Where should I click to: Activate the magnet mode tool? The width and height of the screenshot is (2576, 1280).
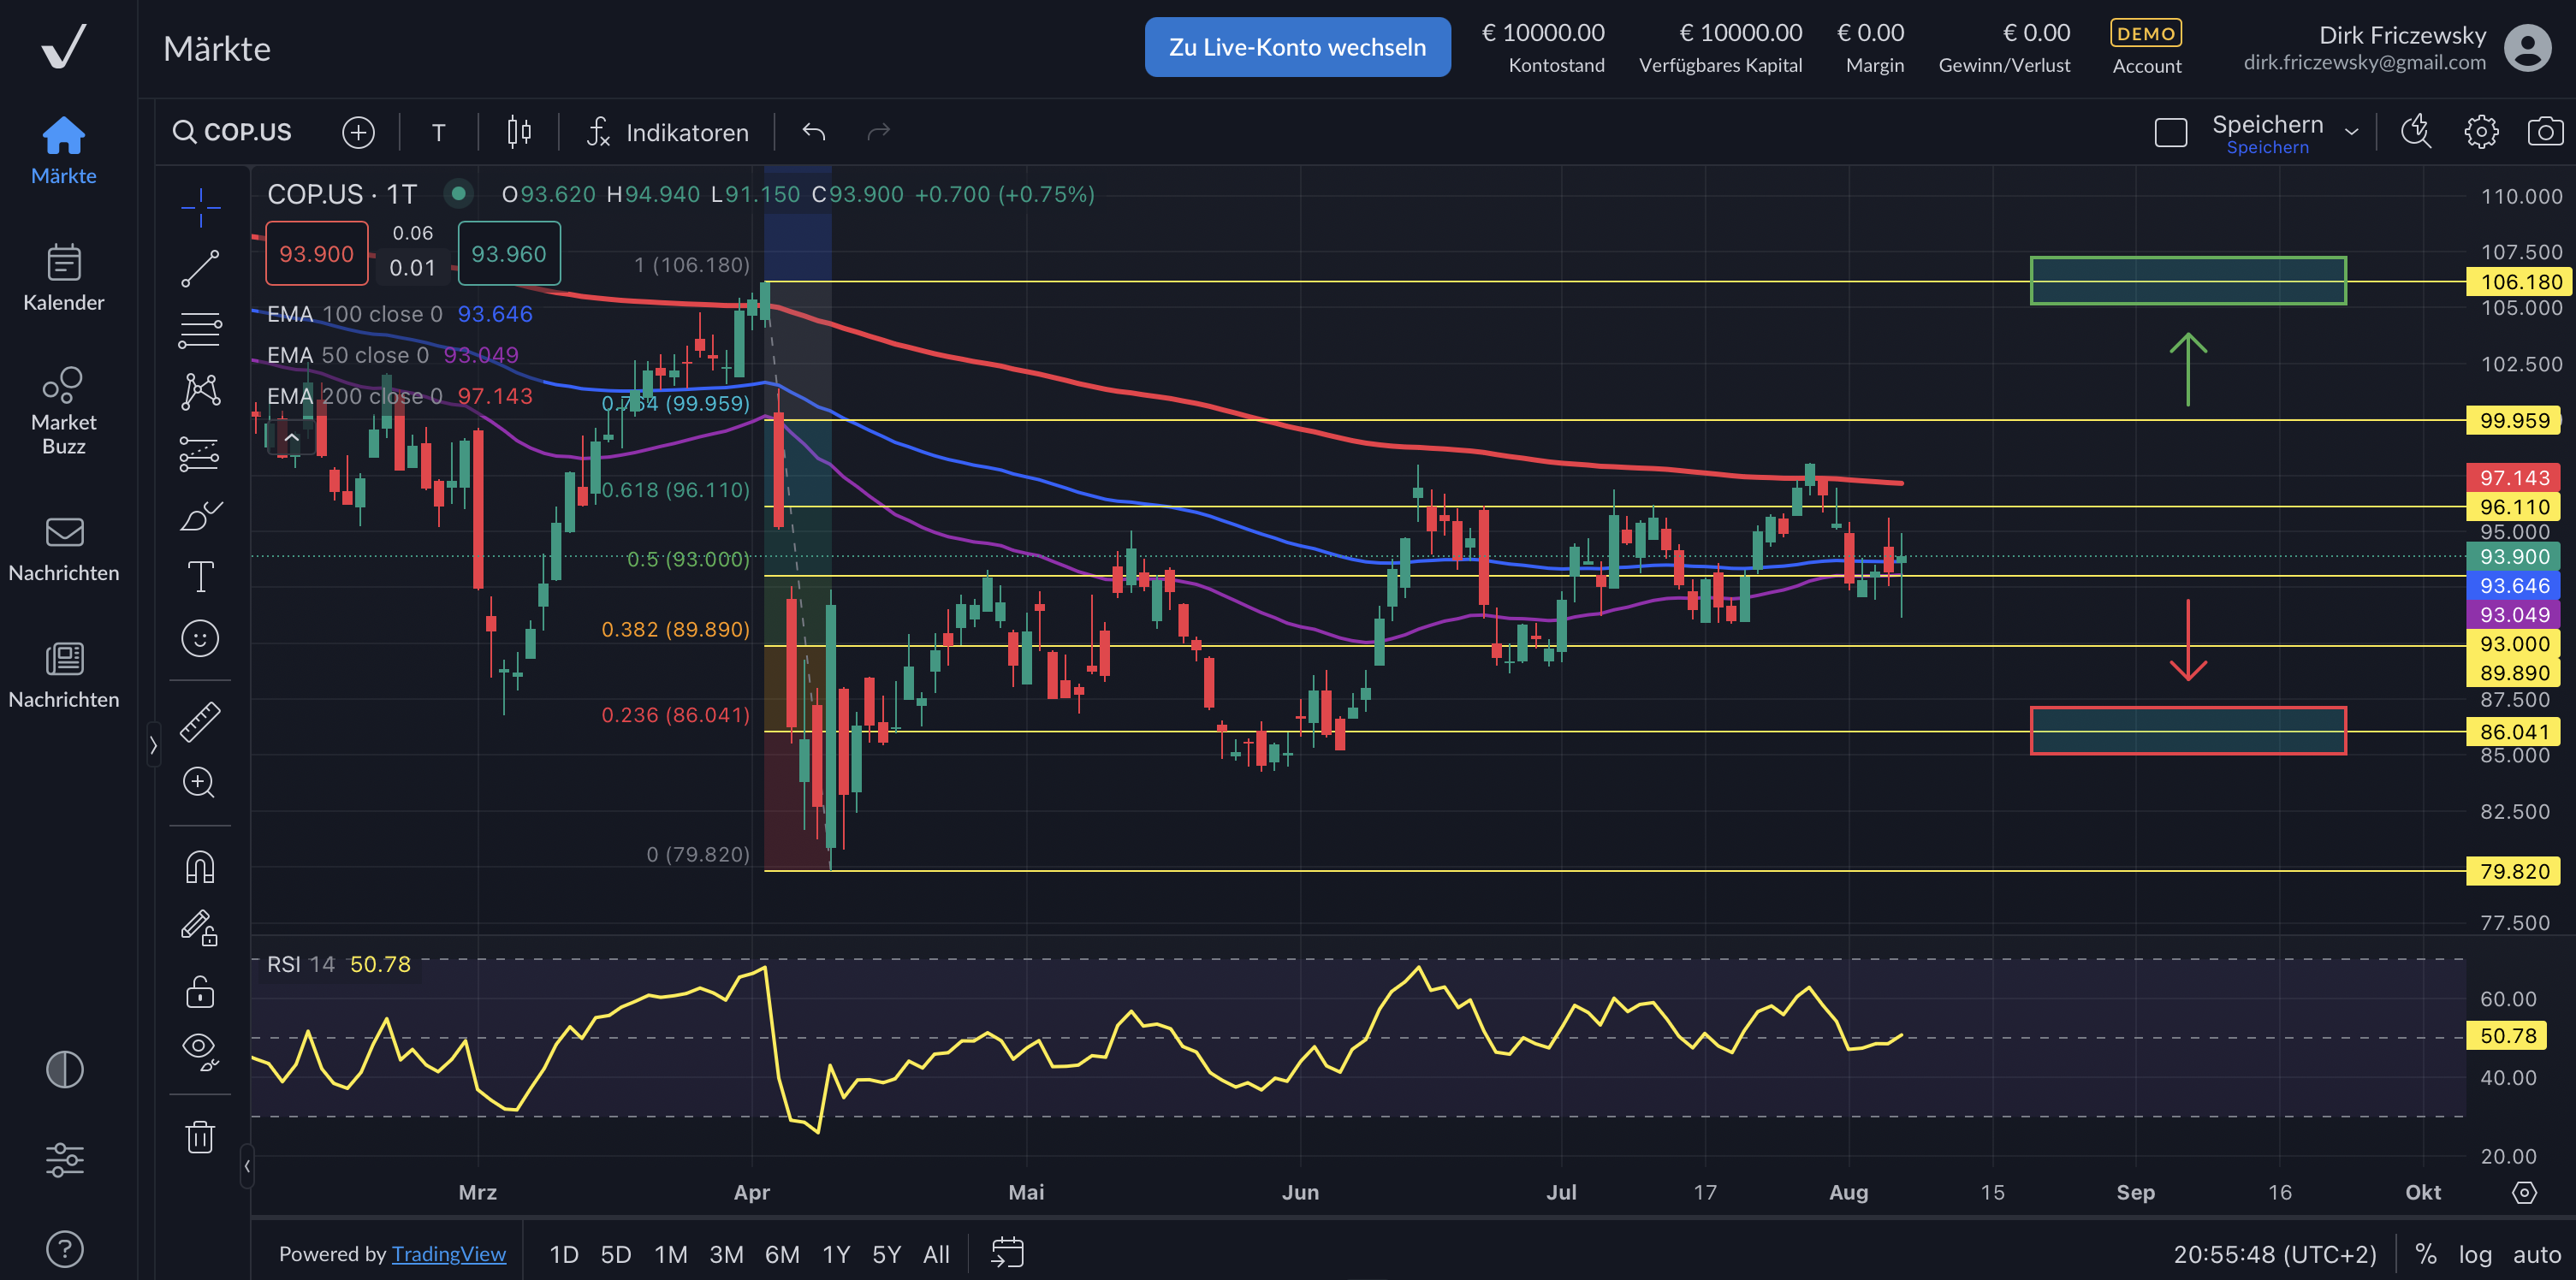[200, 867]
